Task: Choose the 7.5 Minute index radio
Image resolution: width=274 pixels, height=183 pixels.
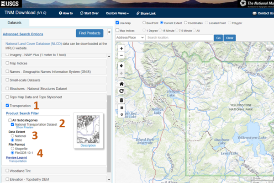Action: [x=177, y=30]
